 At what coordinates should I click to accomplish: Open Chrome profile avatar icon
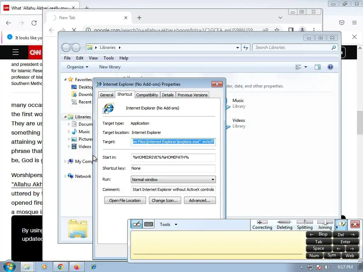pos(302,30)
